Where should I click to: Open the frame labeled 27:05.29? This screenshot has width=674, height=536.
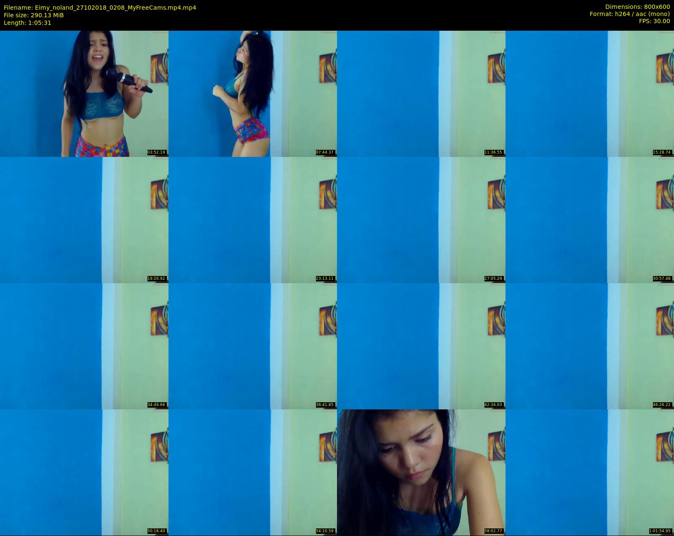(421, 220)
